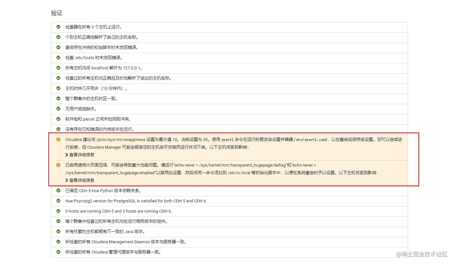The height and width of the screenshot is (265, 455).
Task: Click the check icon beside 软件包和 parcel 之间未检测到冲突
Action: tap(58, 119)
